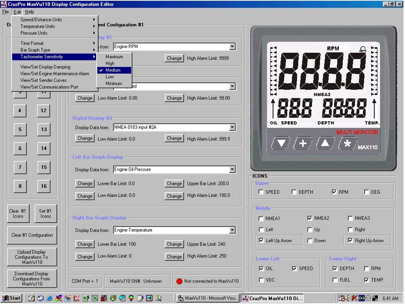Click the Set #1 Icons button
Screen dimensions: 405x304
(x=46, y=213)
